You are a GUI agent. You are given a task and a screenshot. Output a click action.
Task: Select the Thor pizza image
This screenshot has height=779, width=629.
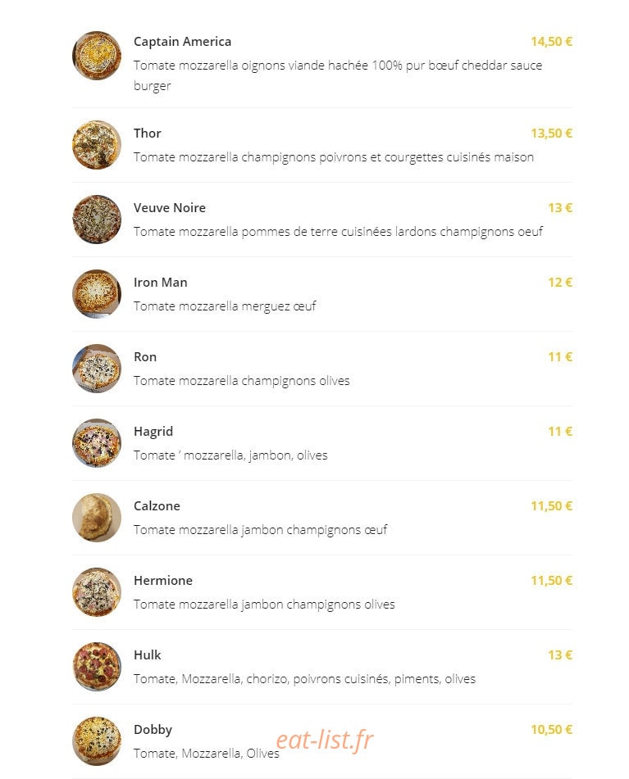coord(97,145)
